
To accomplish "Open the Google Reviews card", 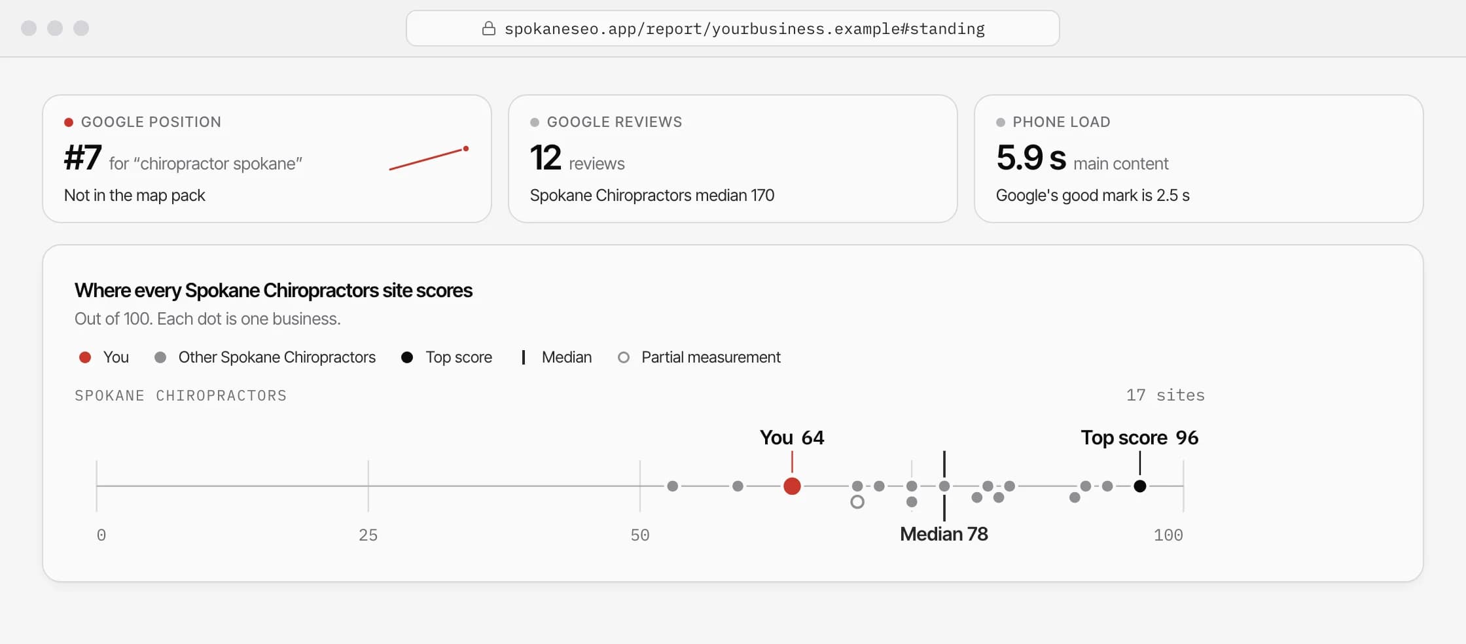I will tap(732, 158).
